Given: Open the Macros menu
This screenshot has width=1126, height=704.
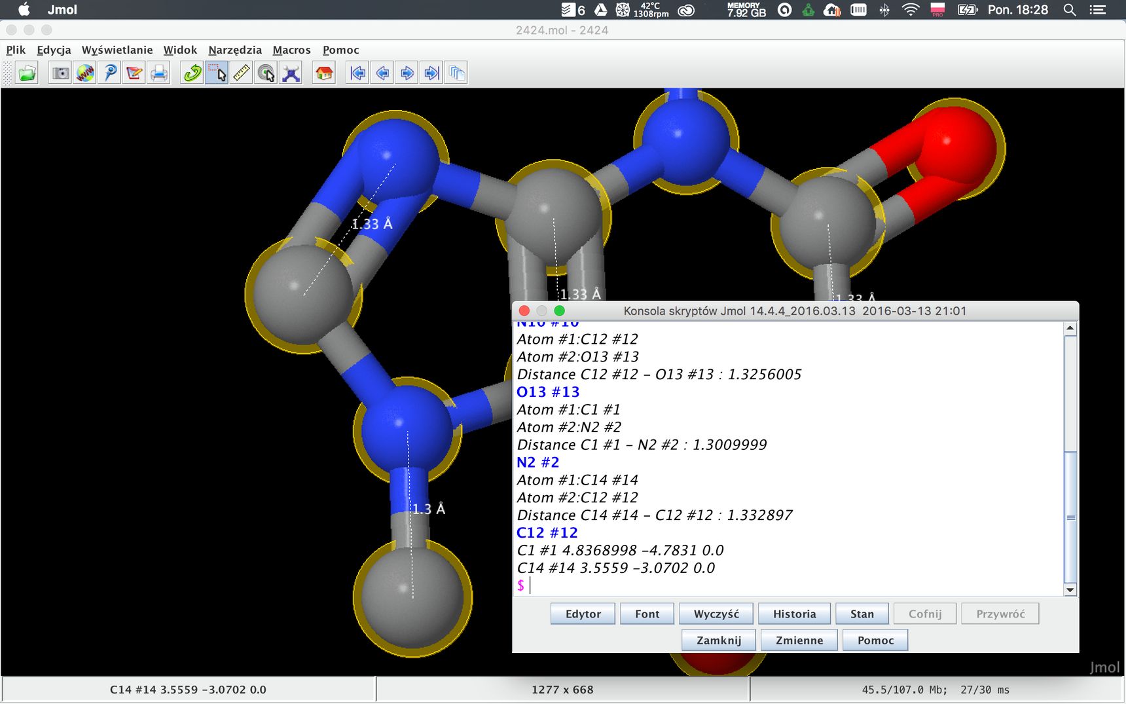Looking at the screenshot, I should tap(291, 50).
